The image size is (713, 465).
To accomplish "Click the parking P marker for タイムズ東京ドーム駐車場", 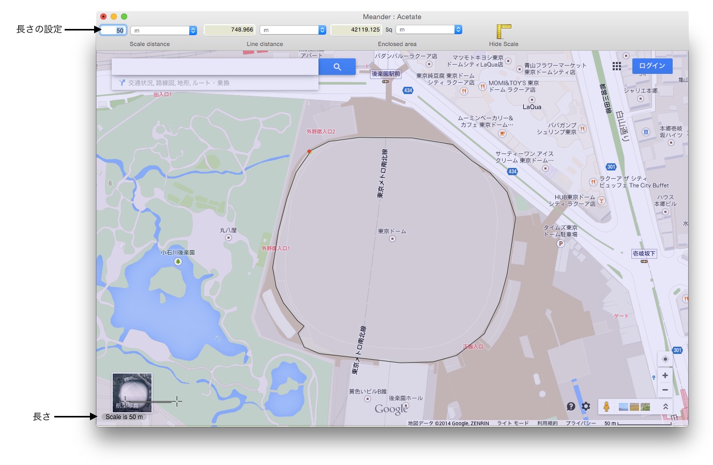I will click(x=560, y=243).
